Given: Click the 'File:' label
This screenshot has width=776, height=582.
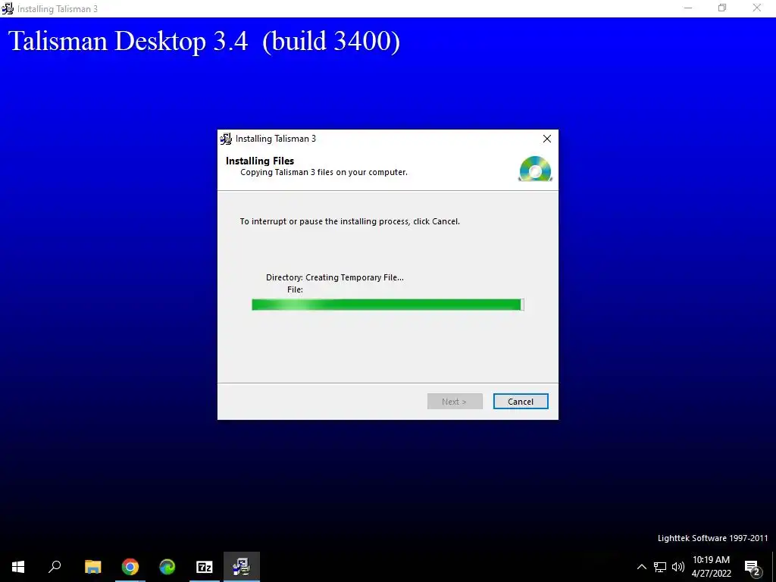Looking at the screenshot, I should point(295,289).
